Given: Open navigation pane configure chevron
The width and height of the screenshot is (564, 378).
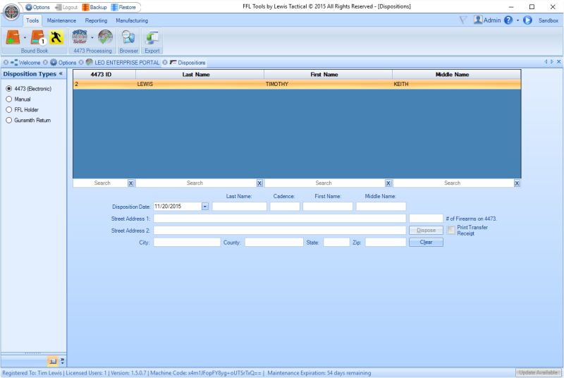Looking at the screenshot, I should [62, 361].
